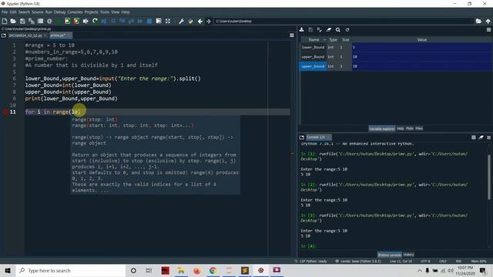
Task: Click the conda base environment status
Action: click(x=358, y=261)
